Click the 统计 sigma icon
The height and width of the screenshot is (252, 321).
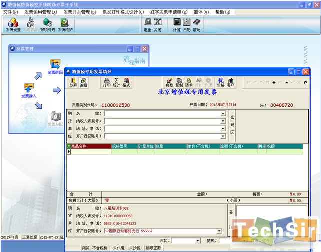[x=116, y=82]
